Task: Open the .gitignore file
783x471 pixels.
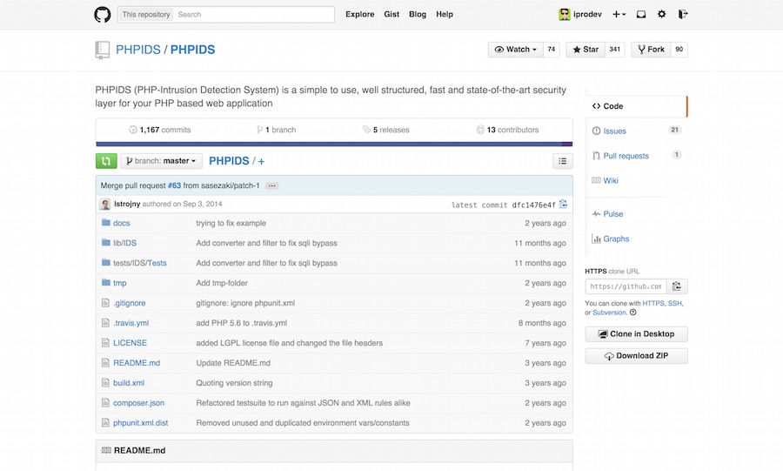Action: point(130,303)
